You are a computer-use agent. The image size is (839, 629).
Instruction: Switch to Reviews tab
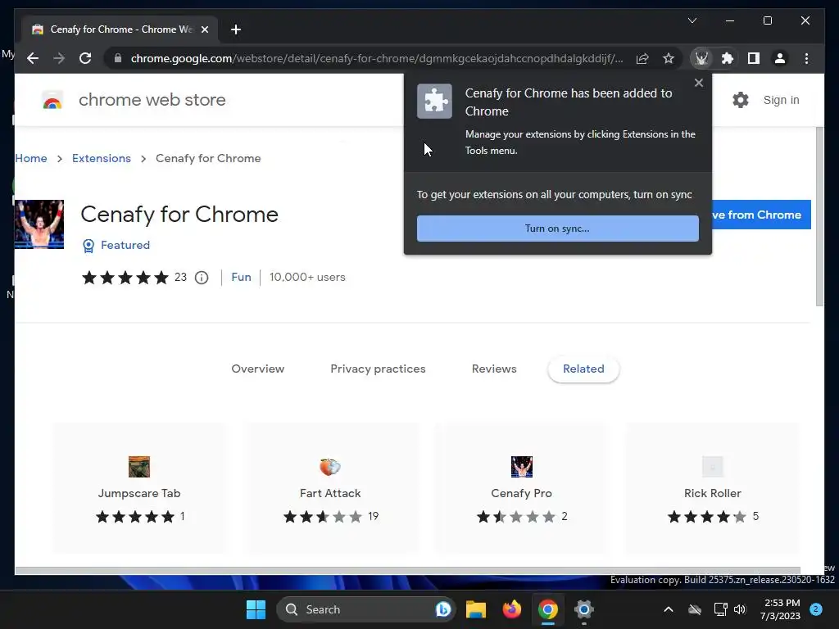click(x=494, y=369)
